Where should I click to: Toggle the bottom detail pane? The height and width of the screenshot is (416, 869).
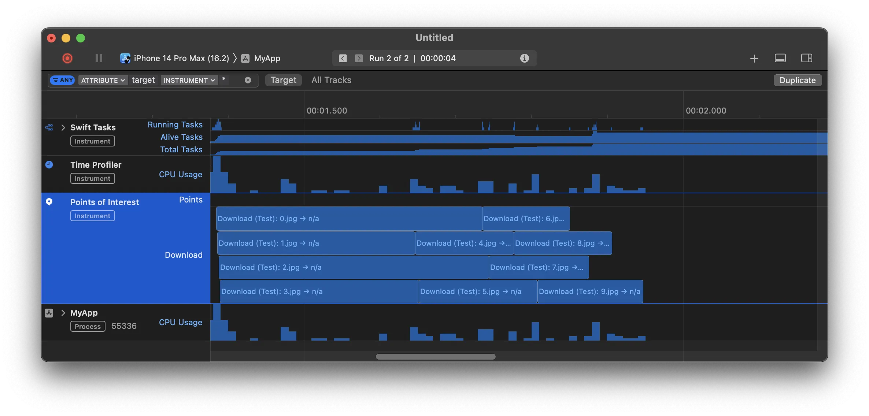[x=780, y=58]
